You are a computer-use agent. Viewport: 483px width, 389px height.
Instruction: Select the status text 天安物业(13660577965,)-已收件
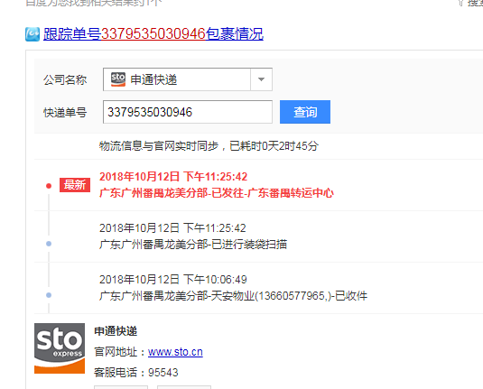[289, 296]
